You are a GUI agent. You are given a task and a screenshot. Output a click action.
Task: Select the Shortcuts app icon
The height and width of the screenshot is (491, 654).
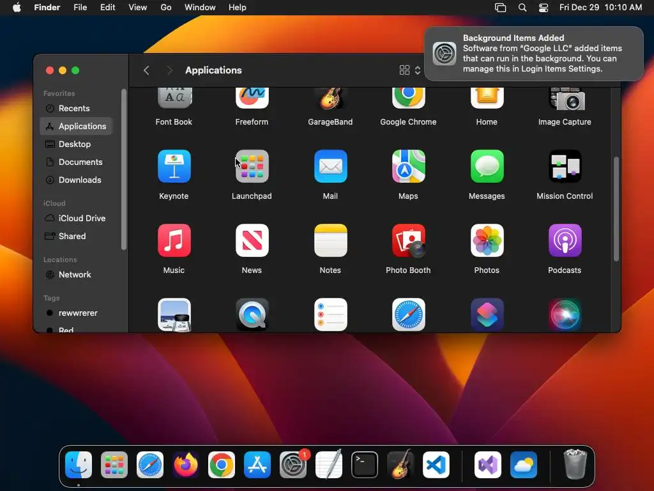pos(487,315)
